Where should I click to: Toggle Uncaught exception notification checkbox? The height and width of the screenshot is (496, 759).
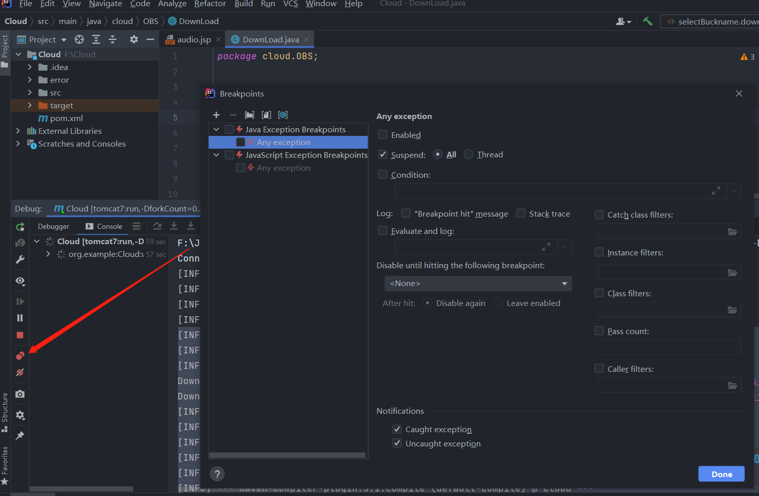[x=397, y=443]
